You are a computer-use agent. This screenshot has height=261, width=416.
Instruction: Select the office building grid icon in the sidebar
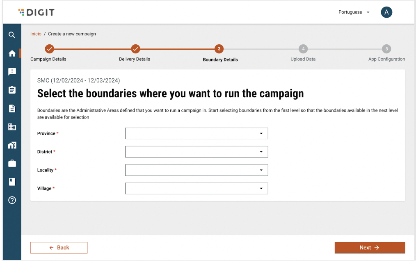tap(12, 127)
